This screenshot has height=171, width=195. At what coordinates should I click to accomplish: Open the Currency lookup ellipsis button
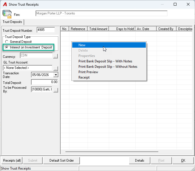coord(55,56)
